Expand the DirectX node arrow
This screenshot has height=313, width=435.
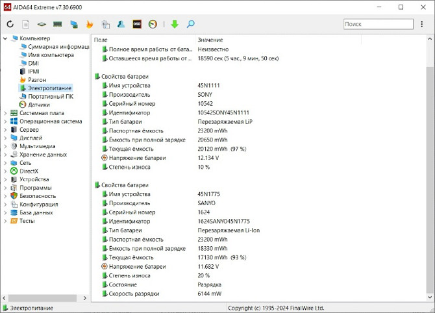(5, 171)
